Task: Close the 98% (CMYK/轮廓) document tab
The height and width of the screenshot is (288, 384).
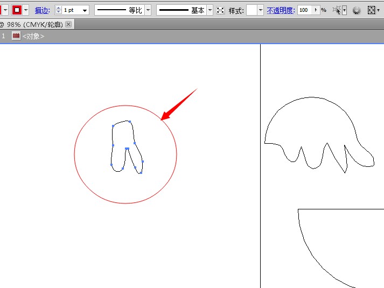Action: click(68, 24)
